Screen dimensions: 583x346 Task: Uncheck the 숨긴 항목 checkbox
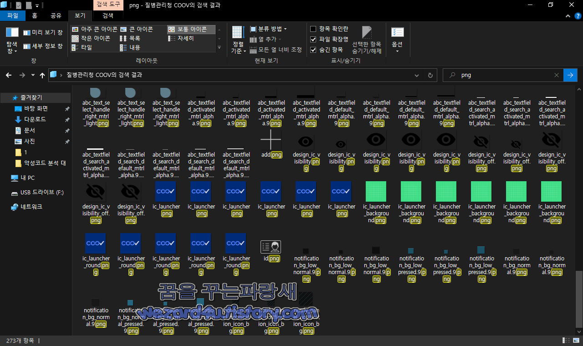click(x=313, y=50)
